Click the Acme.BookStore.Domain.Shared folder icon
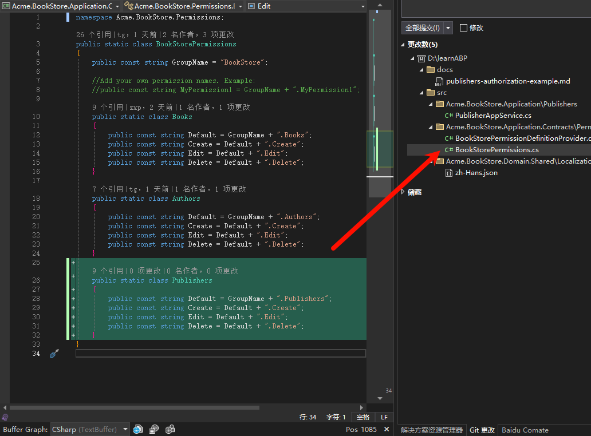The image size is (591, 436). [x=440, y=161]
